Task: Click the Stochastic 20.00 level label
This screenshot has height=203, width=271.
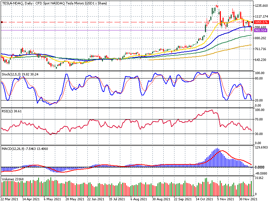Action: click(259, 100)
